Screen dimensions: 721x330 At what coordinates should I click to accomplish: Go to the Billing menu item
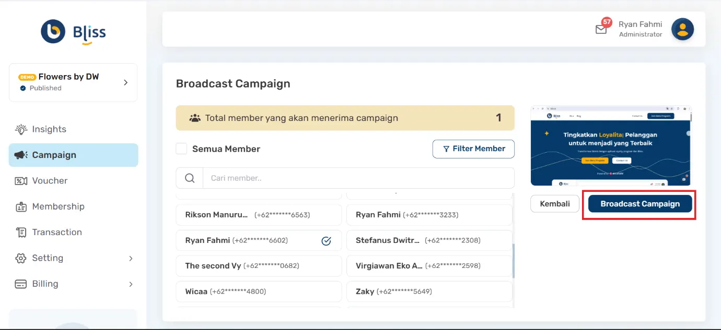click(45, 284)
